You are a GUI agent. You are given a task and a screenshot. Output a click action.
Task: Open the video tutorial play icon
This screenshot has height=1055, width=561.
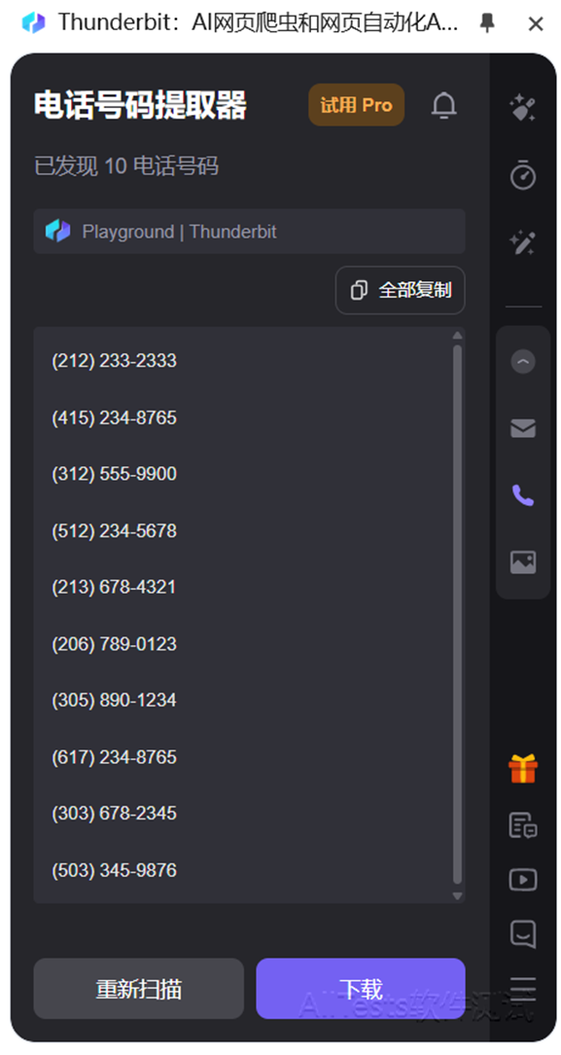[x=523, y=880]
